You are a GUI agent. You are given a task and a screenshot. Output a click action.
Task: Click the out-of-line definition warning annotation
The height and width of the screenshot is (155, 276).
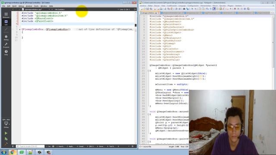[106, 29]
